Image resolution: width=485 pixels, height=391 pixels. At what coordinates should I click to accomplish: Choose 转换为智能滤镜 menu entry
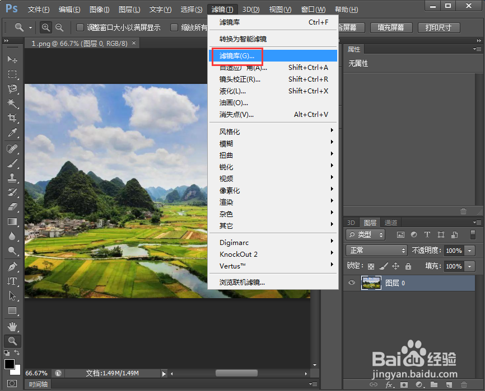273,39
